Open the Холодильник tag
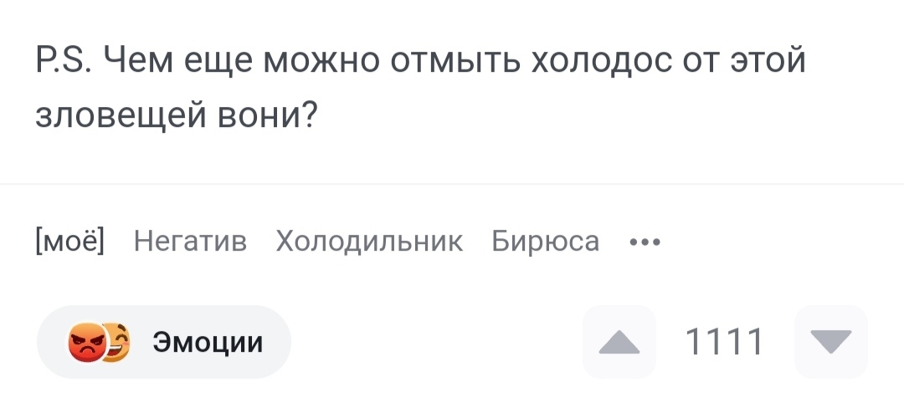The height and width of the screenshot is (397, 904). tap(369, 242)
